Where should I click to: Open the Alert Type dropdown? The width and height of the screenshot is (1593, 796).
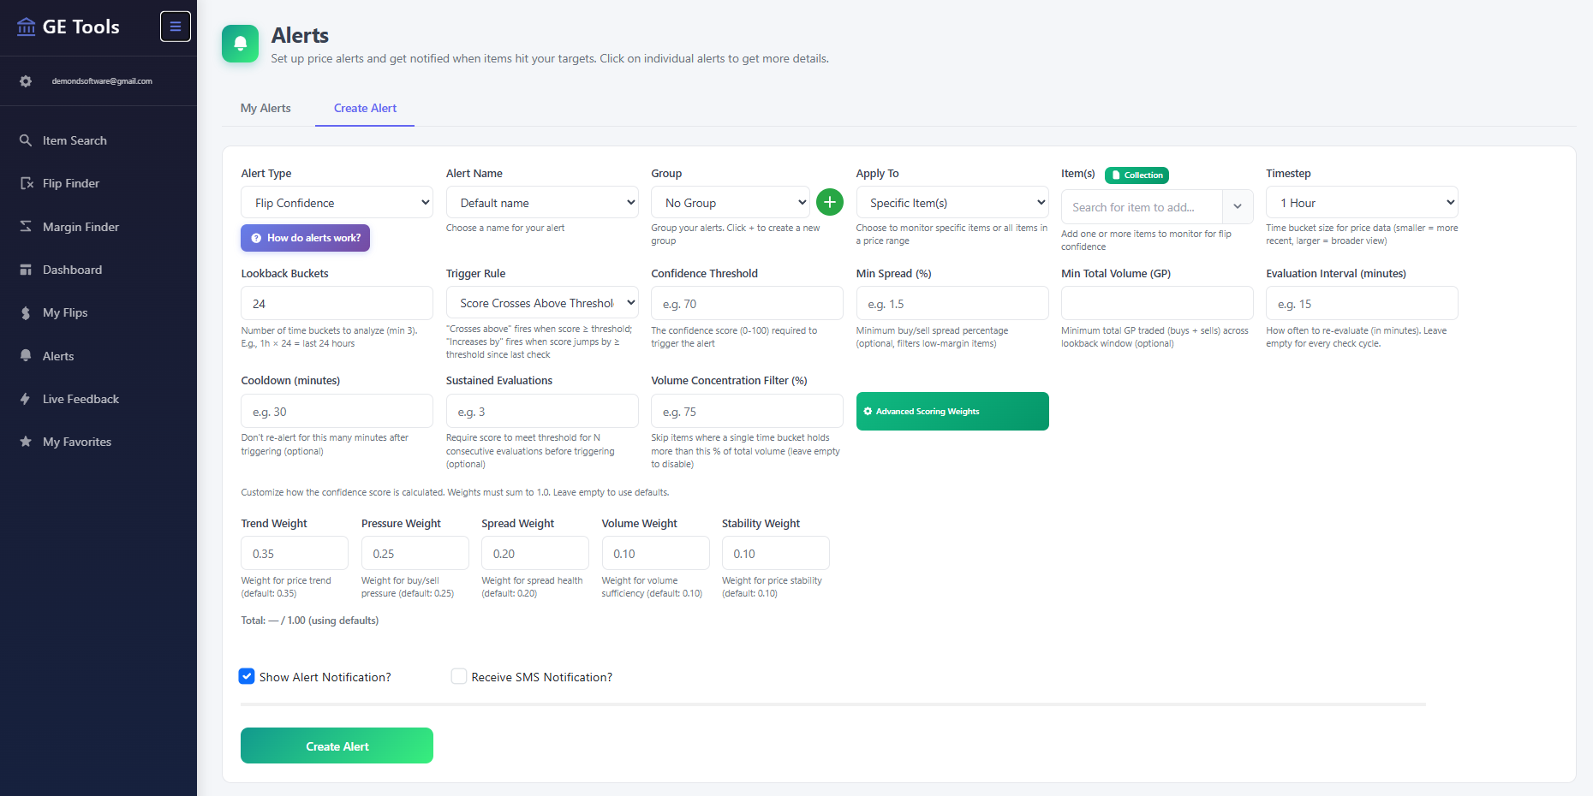tap(337, 203)
